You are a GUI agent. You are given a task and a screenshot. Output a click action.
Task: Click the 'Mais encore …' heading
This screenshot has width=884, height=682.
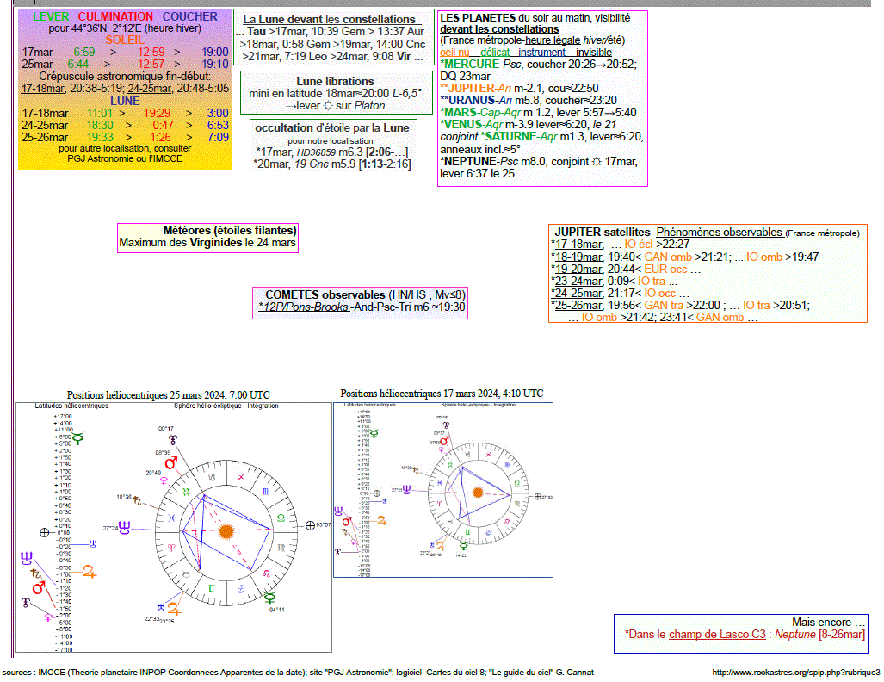pyautogui.click(x=828, y=622)
